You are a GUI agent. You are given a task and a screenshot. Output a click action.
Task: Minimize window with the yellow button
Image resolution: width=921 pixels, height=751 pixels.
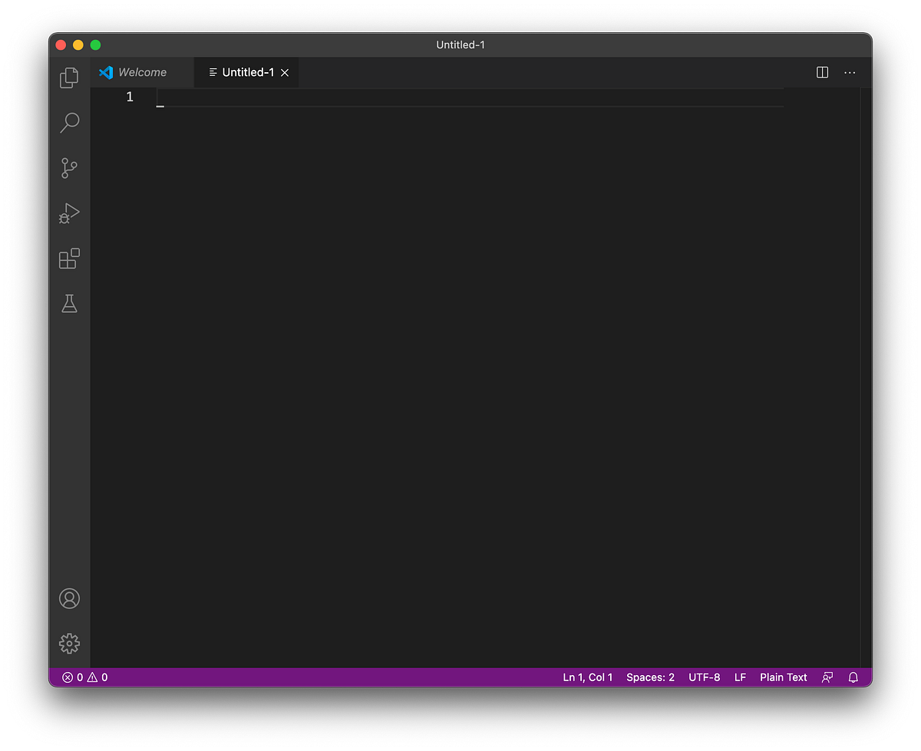[78, 44]
